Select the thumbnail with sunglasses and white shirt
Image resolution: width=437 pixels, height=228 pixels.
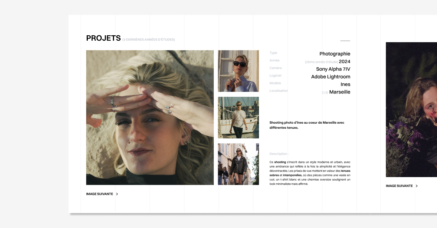point(238,71)
